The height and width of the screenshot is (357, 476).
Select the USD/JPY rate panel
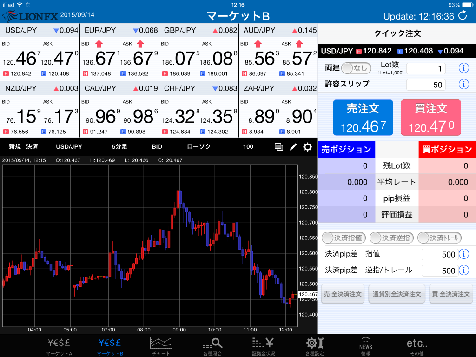click(x=40, y=52)
